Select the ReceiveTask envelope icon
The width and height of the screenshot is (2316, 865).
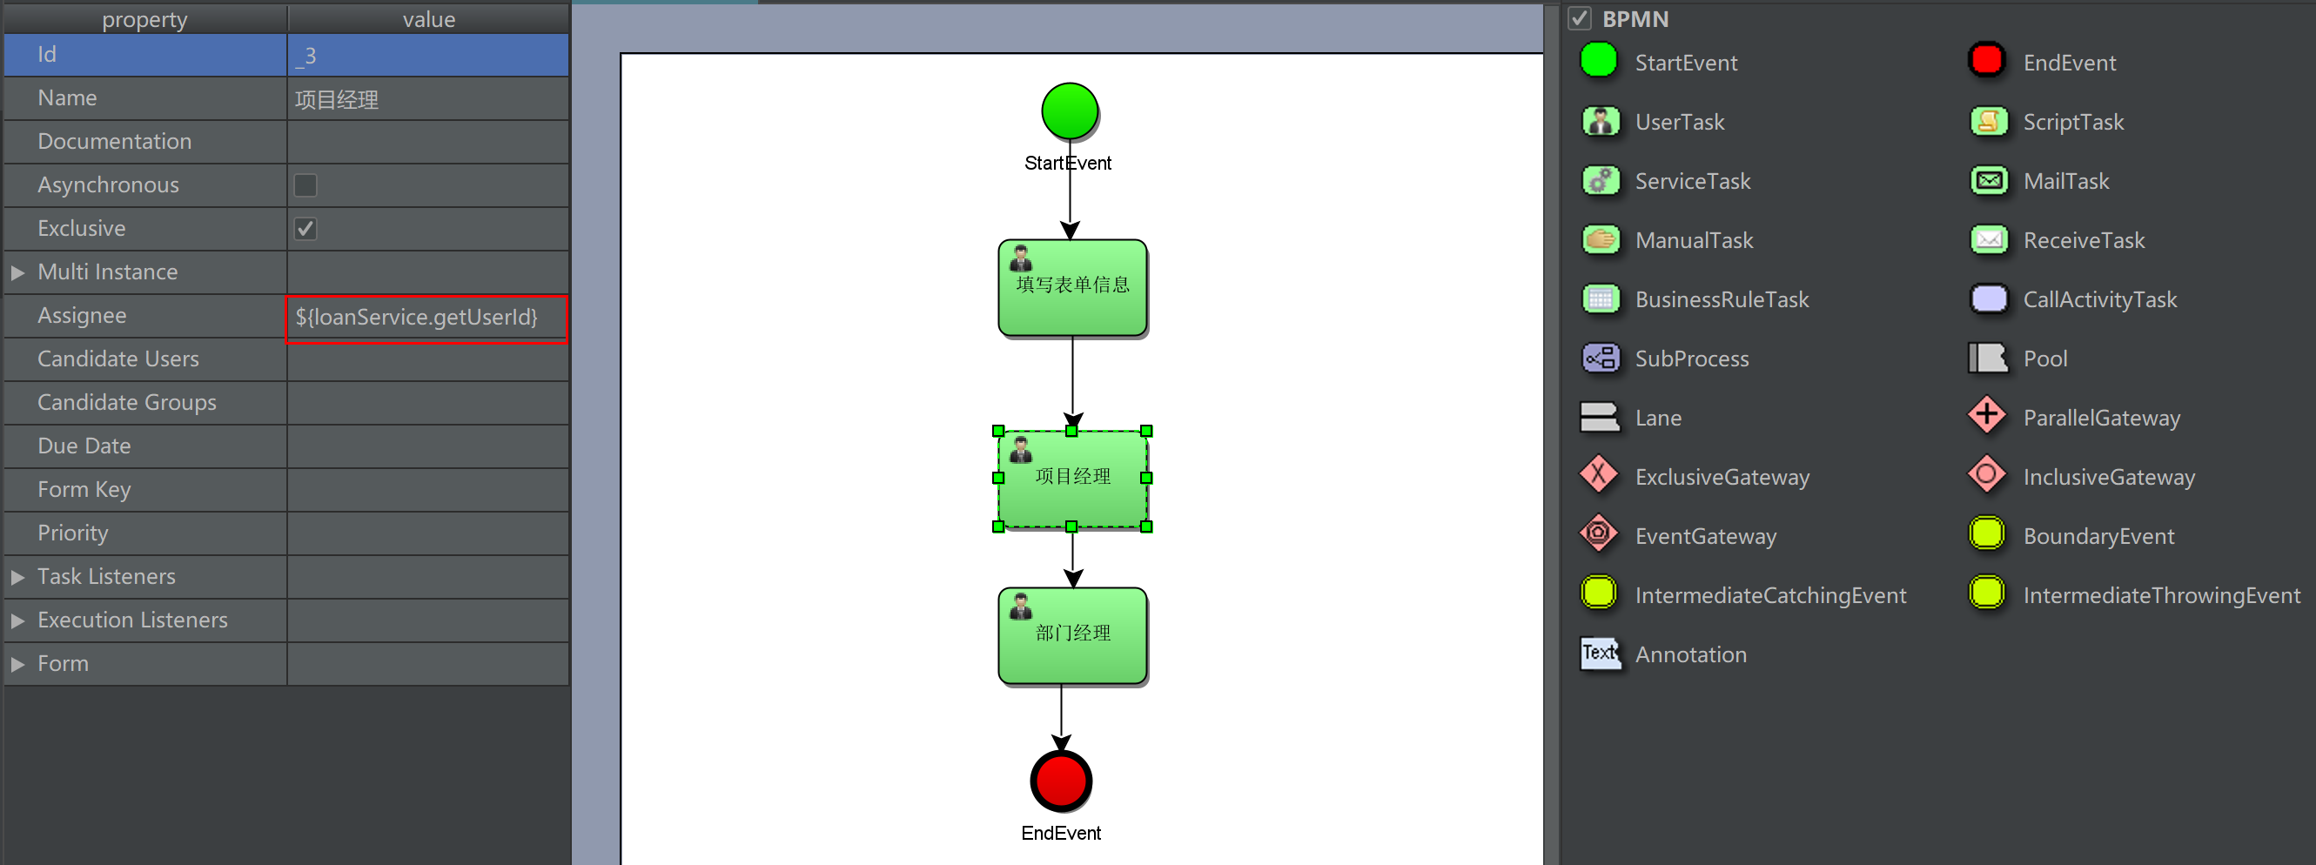1989,240
